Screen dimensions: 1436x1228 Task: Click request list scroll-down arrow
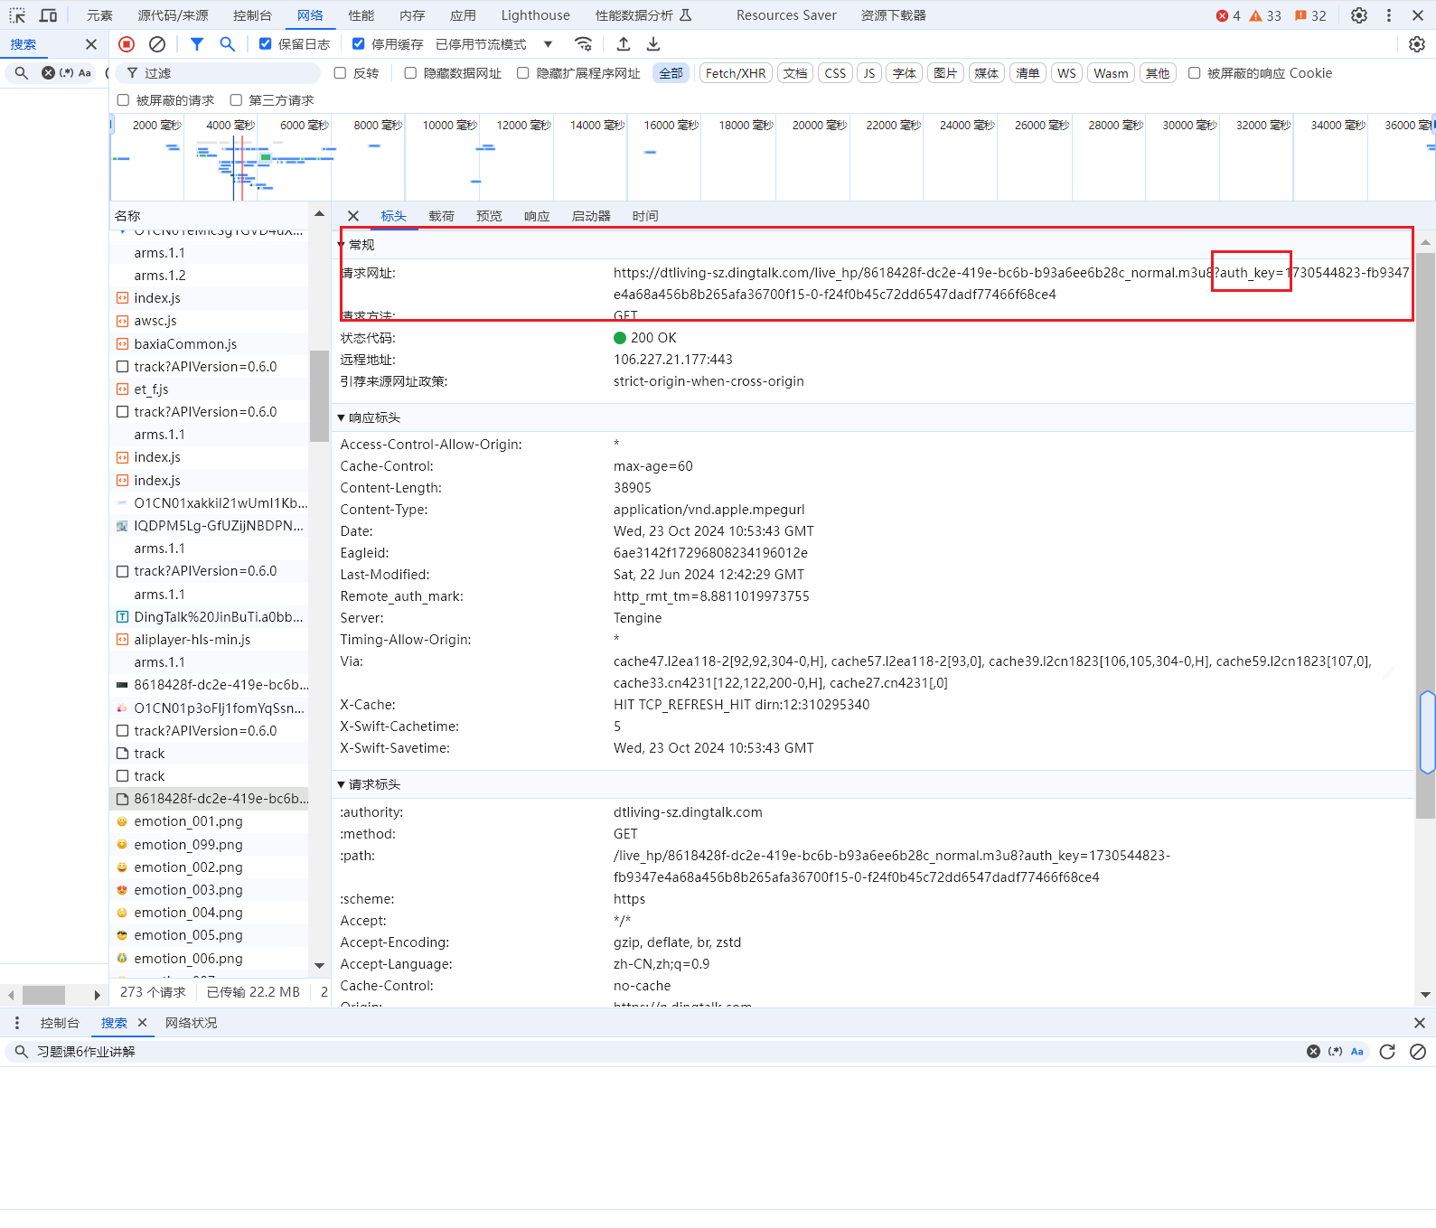pos(319,966)
